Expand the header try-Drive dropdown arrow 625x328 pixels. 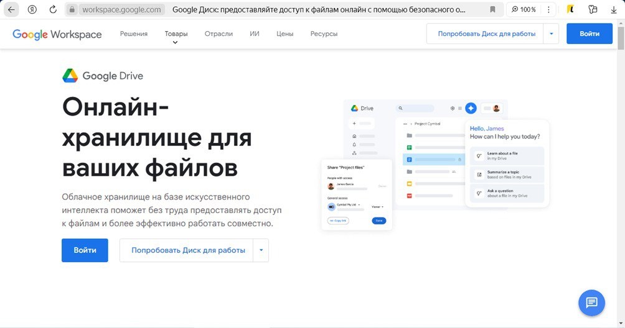click(552, 34)
